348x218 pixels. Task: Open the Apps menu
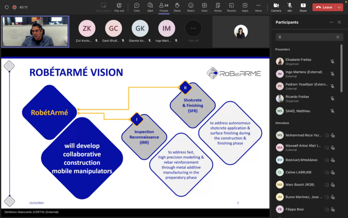coord(245,7)
